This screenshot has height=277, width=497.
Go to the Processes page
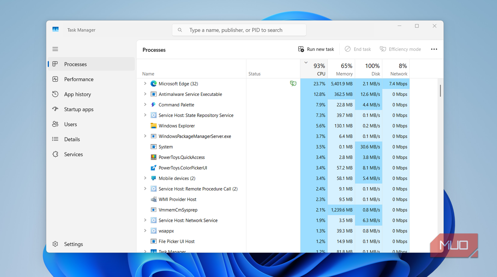click(91, 64)
